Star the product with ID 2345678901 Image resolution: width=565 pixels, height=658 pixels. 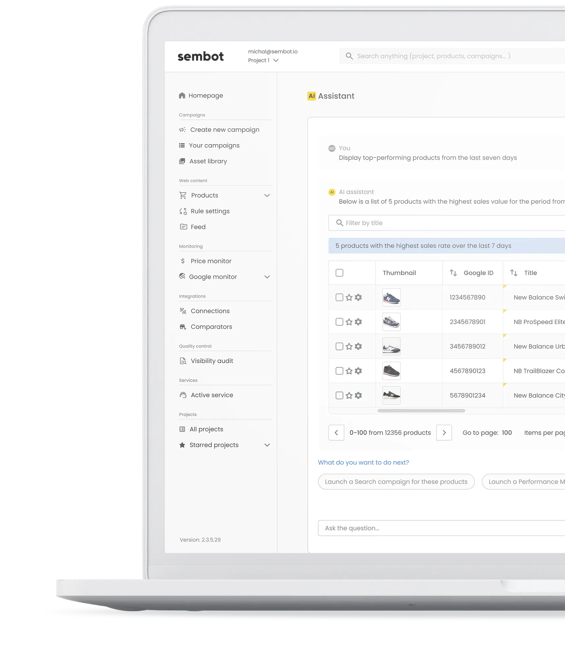(349, 322)
